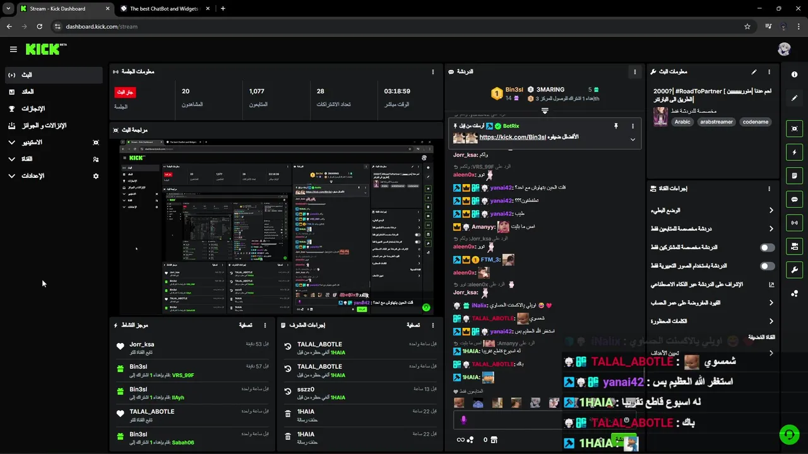Open stream info panel three-dot menu
808x454 pixels.
(x=769, y=72)
